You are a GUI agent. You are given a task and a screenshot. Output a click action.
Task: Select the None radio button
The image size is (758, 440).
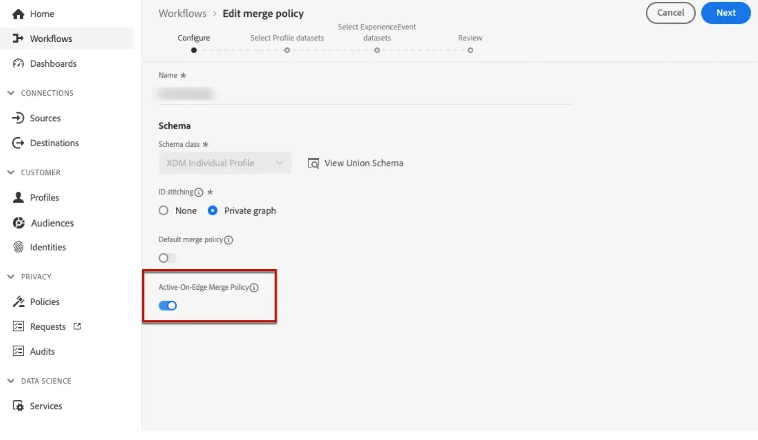tap(164, 211)
